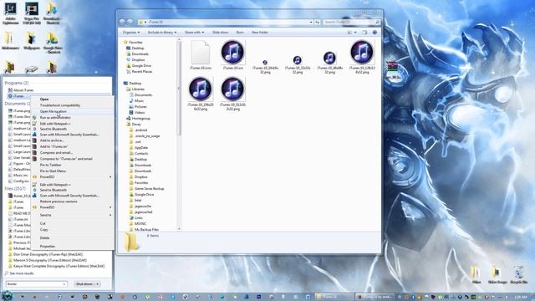Image resolution: width=535 pixels, height=301 pixels.
Task: Open Google Drive under Favorites in Explorer
Action: pyautogui.click(x=141, y=65)
